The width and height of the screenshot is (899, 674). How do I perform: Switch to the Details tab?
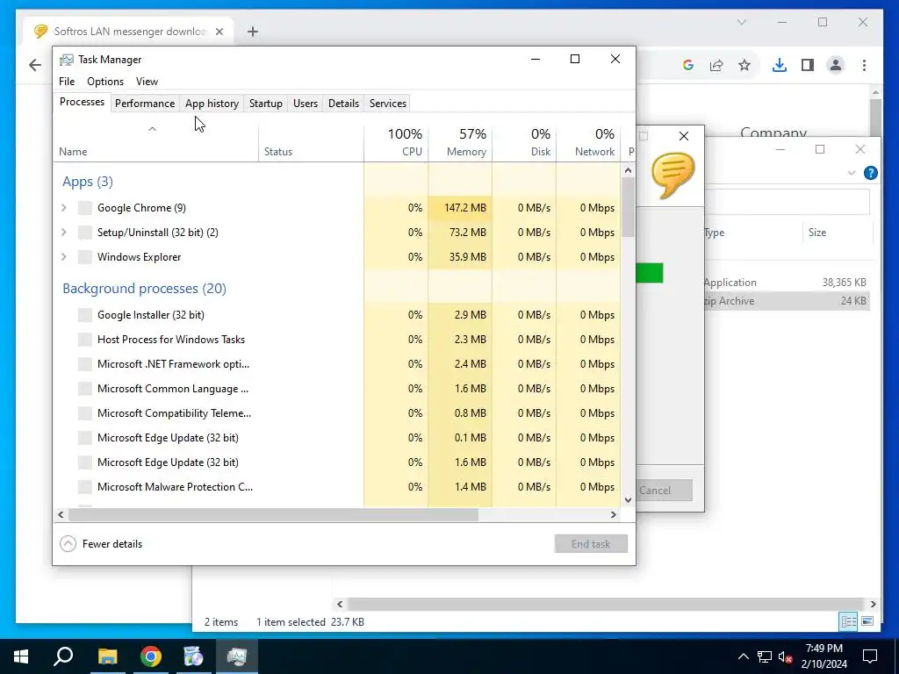[x=343, y=104]
